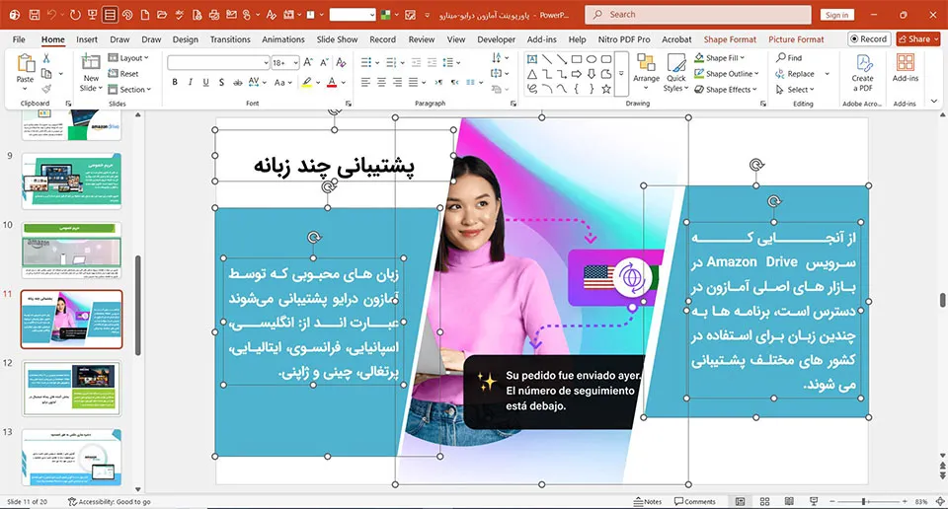Image resolution: width=948 pixels, height=509 pixels.
Task: Open the Section dropdown
Action: tap(130, 90)
